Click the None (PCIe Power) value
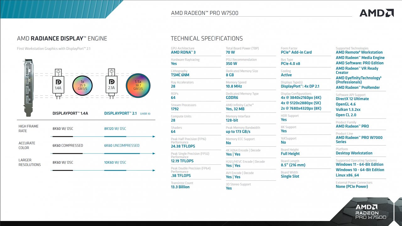Viewport: 402px width, 226px height. (352, 186)
